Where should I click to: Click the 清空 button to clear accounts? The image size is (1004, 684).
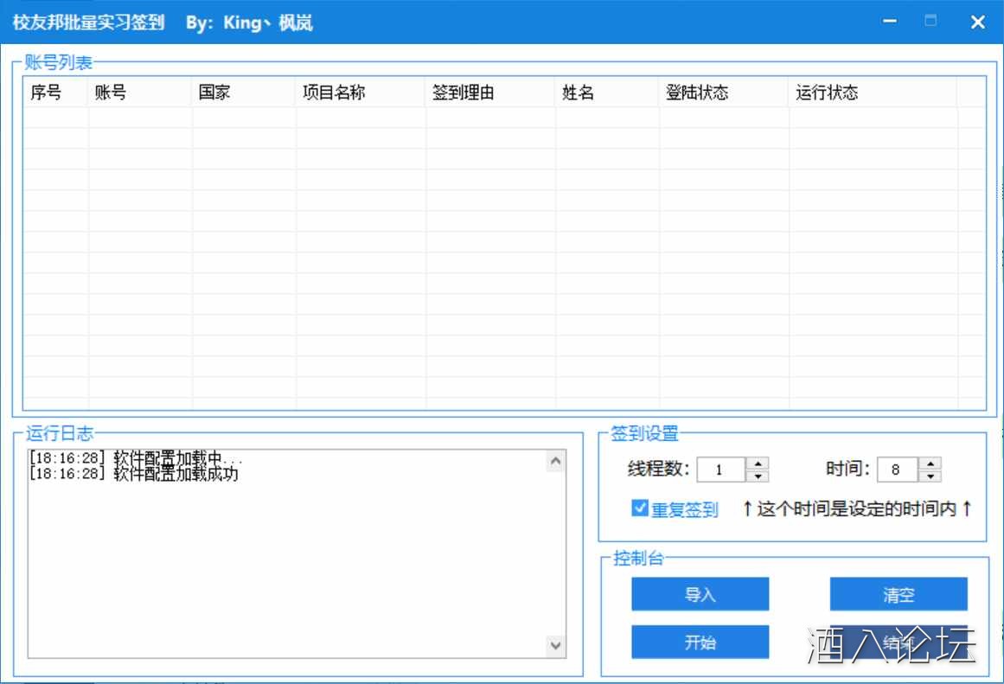coord(898,594)
